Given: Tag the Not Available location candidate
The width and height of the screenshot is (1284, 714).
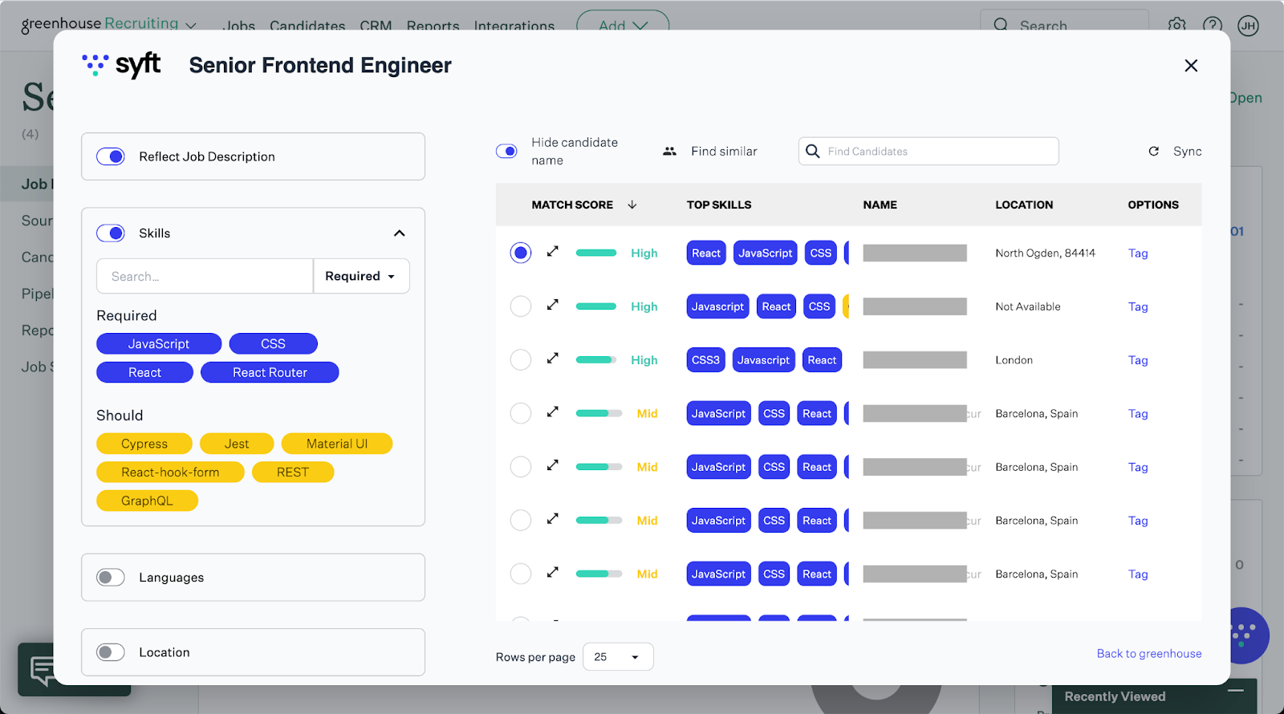Looking at the screenshot, I should click(x=1138, y=306).
